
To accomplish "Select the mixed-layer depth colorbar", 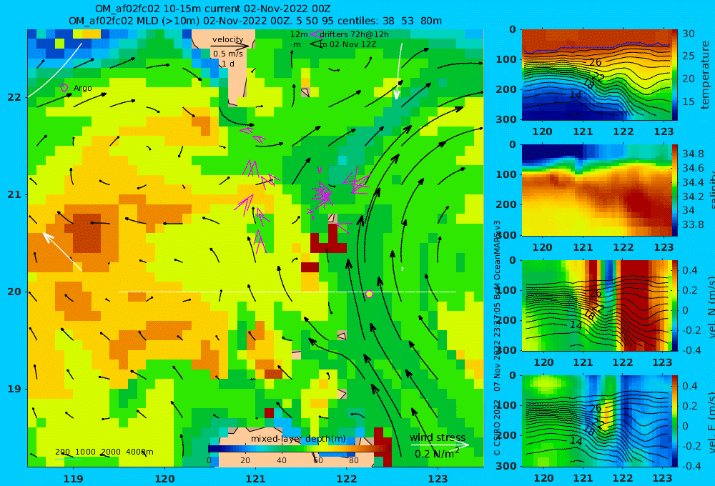I will pyautogui.click(x=300, y=449).
